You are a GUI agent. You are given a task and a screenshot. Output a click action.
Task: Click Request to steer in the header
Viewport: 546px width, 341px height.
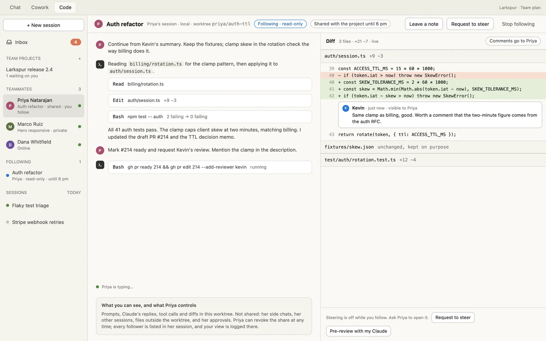click(470, 24)
